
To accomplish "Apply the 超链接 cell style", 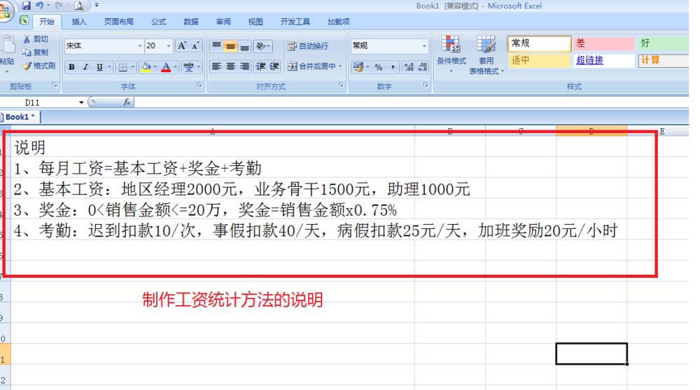I will click(x=589, y=60).
